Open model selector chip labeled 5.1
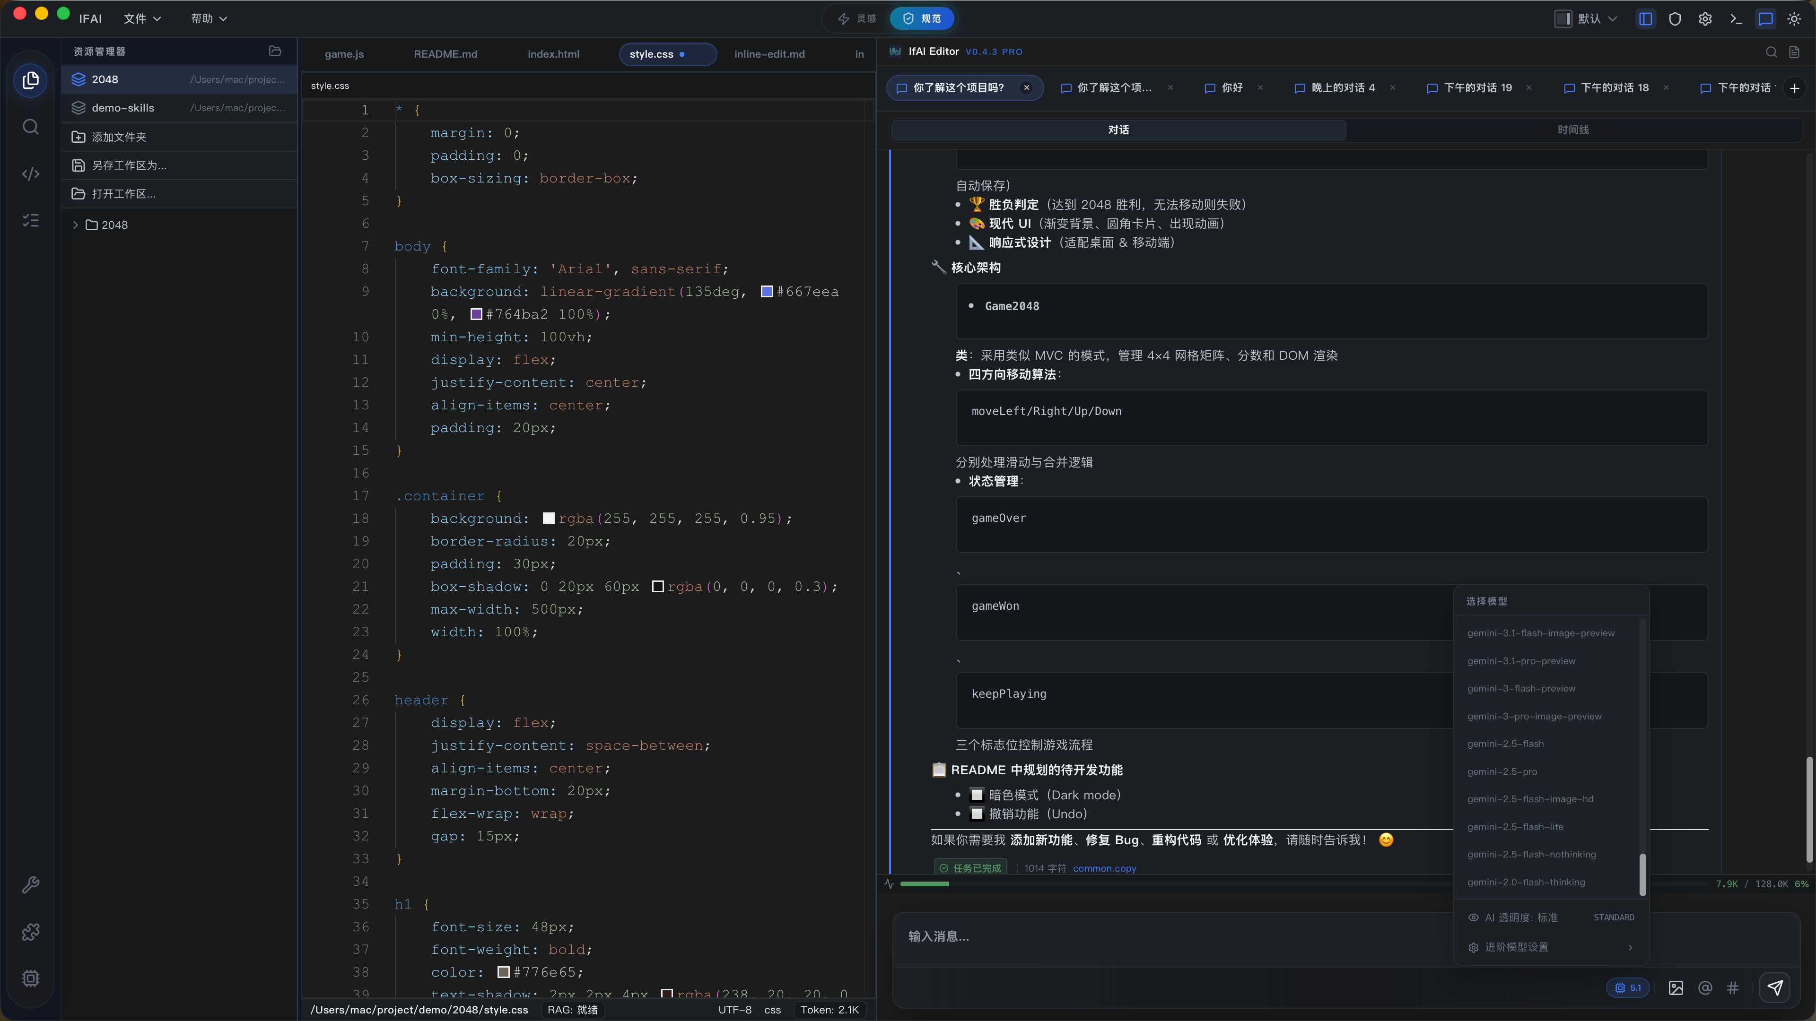Image resolution: width=1816 pixels, height=1021 pixels. (x=1628, y=988)
